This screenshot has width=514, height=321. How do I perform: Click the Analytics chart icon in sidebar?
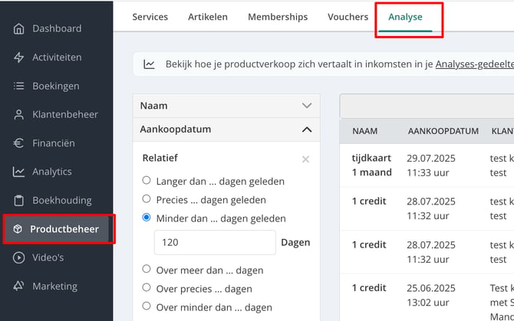click(x=18, y=172)
